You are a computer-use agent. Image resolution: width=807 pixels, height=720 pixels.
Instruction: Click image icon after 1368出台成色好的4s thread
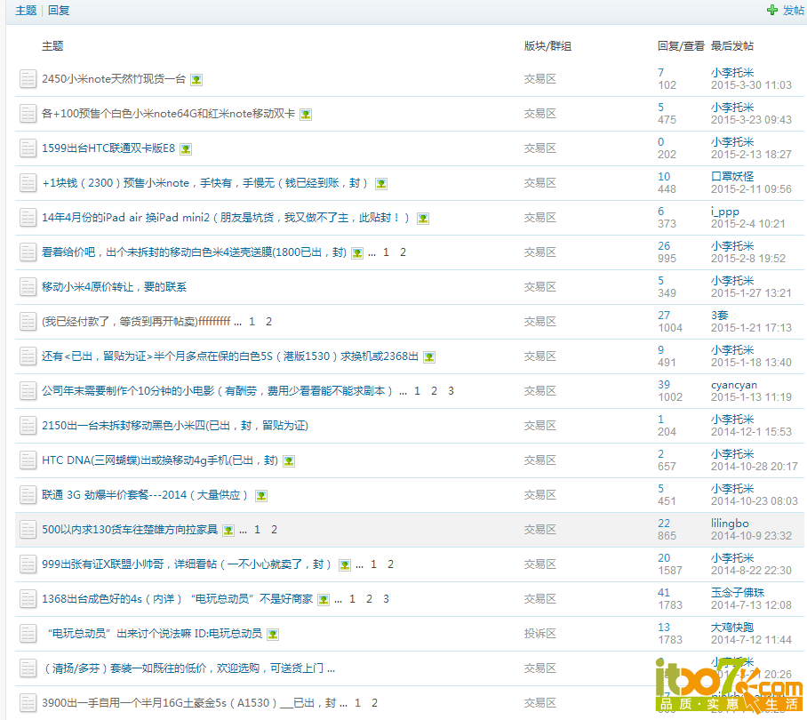(x=324, y=600)
